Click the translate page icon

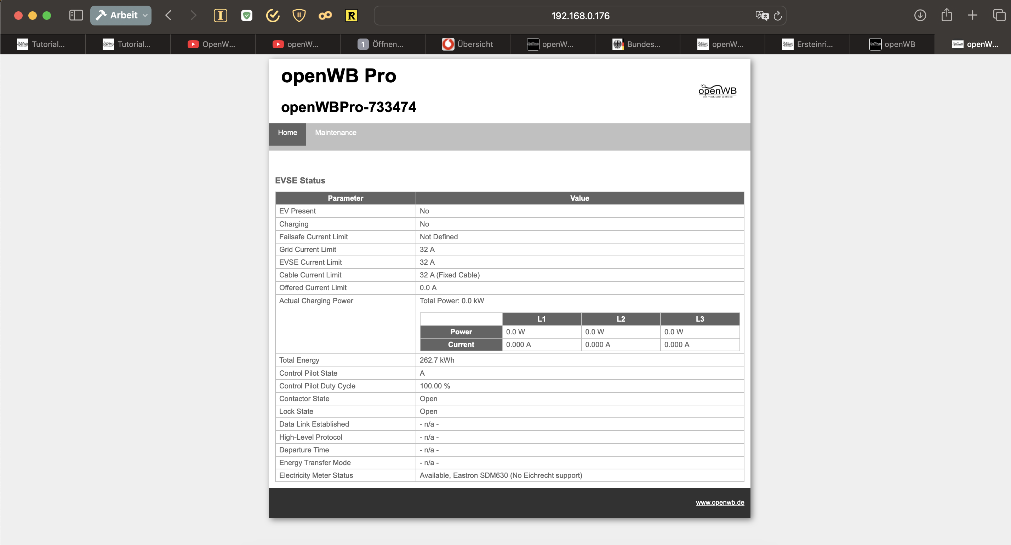762,16
